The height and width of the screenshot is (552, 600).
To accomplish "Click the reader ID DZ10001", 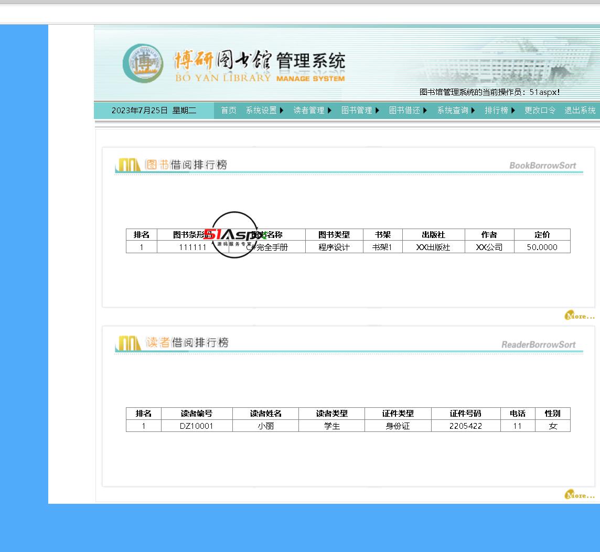I will pyautogui.click(x=196, y=426).
